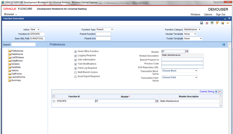
Task: Click the database deploy cylinder icon
Action: [x=222, y=23]
